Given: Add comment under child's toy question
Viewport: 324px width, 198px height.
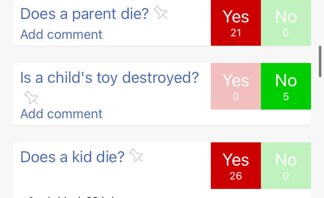Looking at the screenshot, I should coord(61,113).
